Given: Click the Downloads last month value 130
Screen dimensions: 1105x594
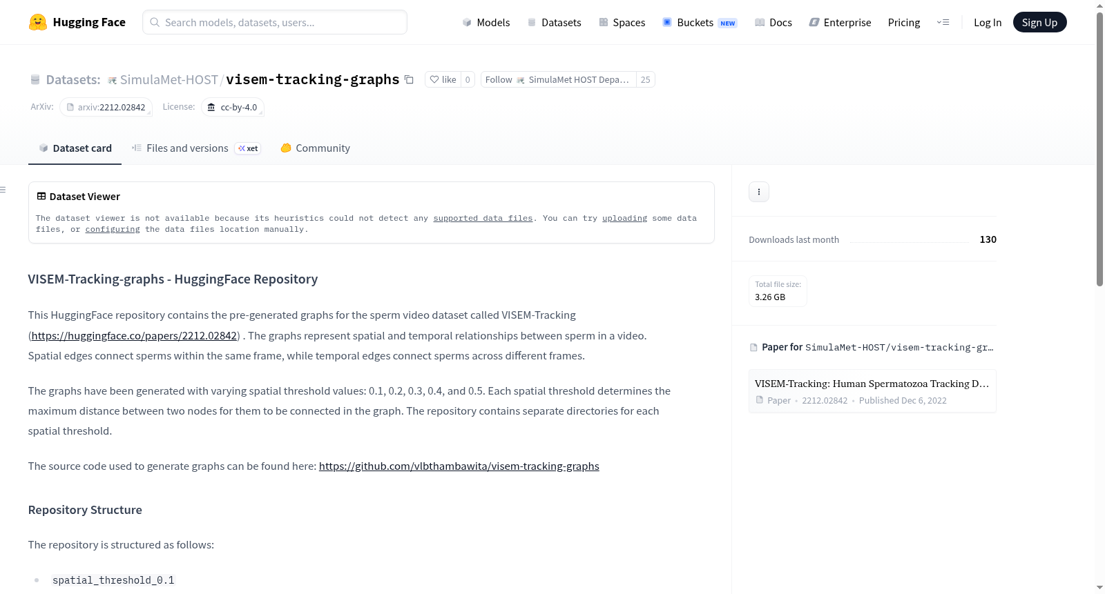Looking at the screenshot, I should [988, 239].
